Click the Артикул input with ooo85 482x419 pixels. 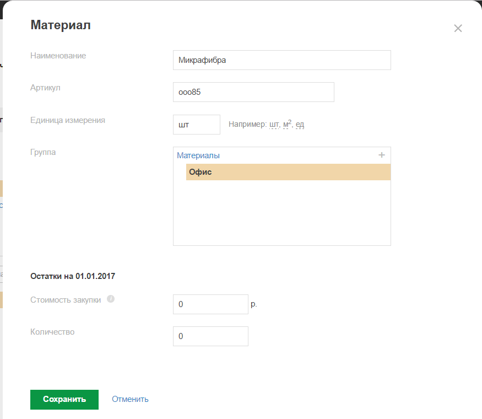coord(253,92)
